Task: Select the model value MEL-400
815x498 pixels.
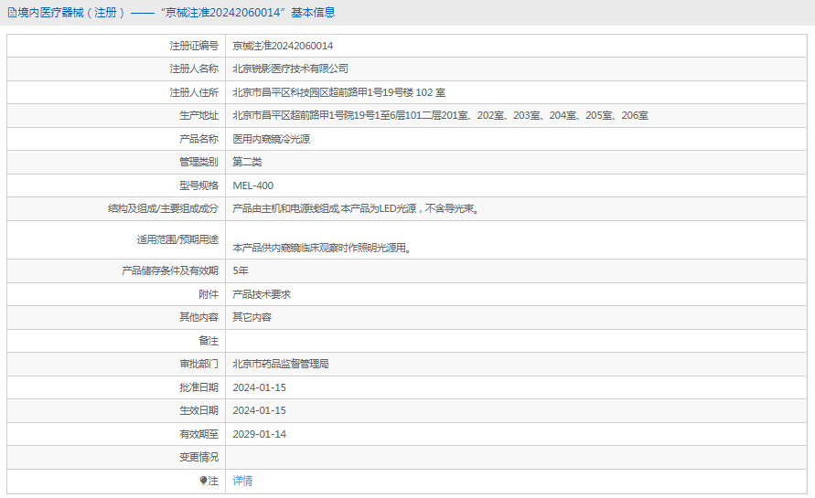Action: pyautogui.click(x=253, y=185)
